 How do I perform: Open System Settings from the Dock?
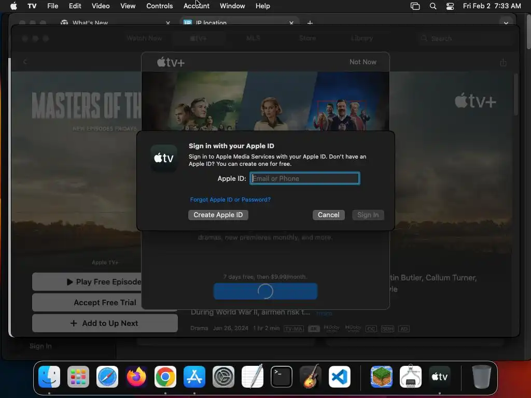pos(223,377)
